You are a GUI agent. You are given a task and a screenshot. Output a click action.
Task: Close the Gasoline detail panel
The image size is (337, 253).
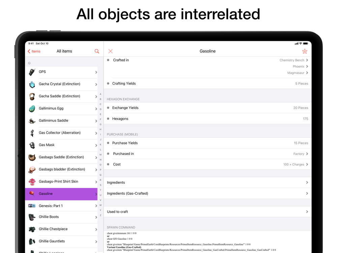111,51
